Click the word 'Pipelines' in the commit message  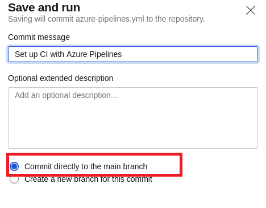click(106, 54)
